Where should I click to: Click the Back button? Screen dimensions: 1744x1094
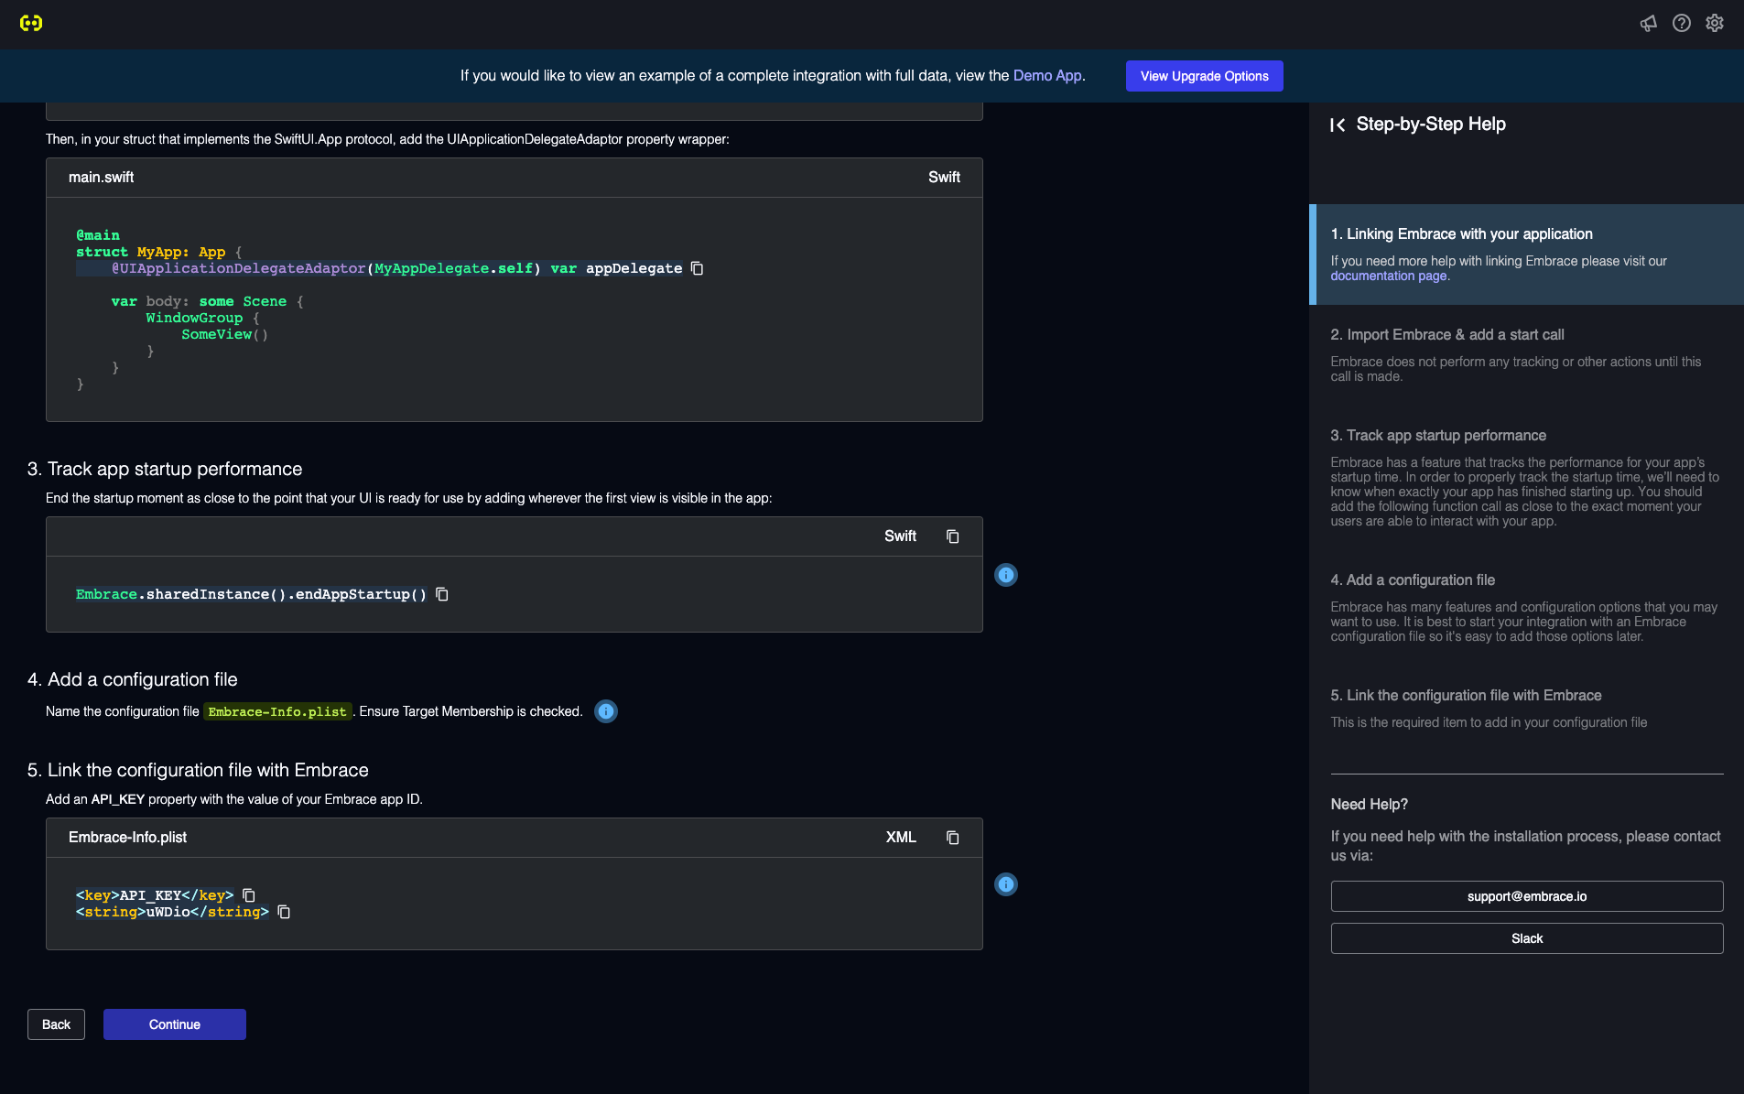(x=56, y=1024)
